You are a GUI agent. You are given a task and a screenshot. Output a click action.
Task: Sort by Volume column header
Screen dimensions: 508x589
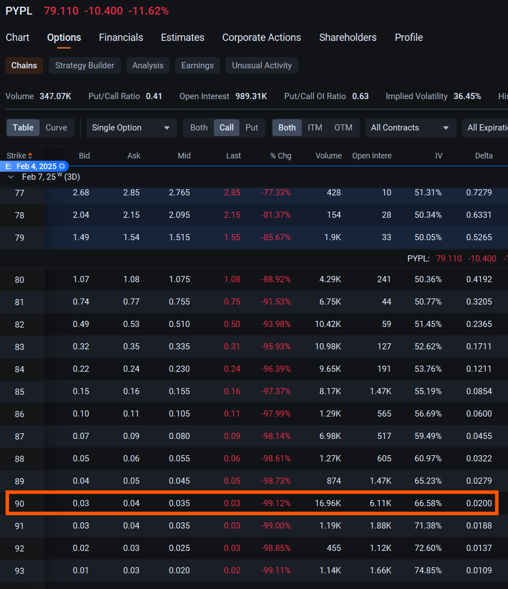click(328, 156)
